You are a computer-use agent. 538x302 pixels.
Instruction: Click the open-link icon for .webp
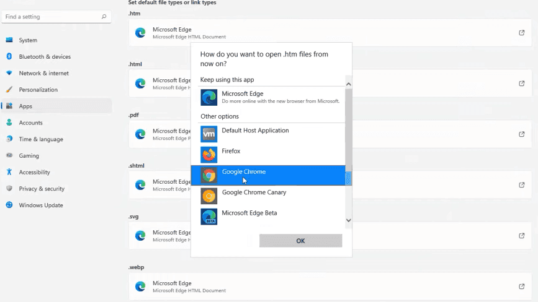tap(521, 287)
